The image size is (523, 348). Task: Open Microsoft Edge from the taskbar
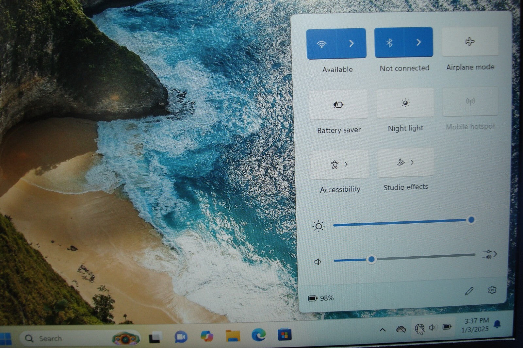coord(259,335)
